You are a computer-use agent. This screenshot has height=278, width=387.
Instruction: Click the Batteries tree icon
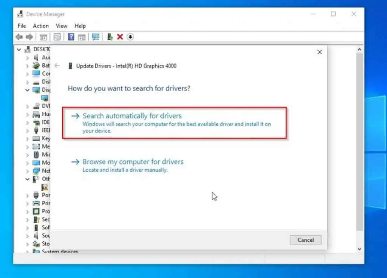(x=36, y=66)
